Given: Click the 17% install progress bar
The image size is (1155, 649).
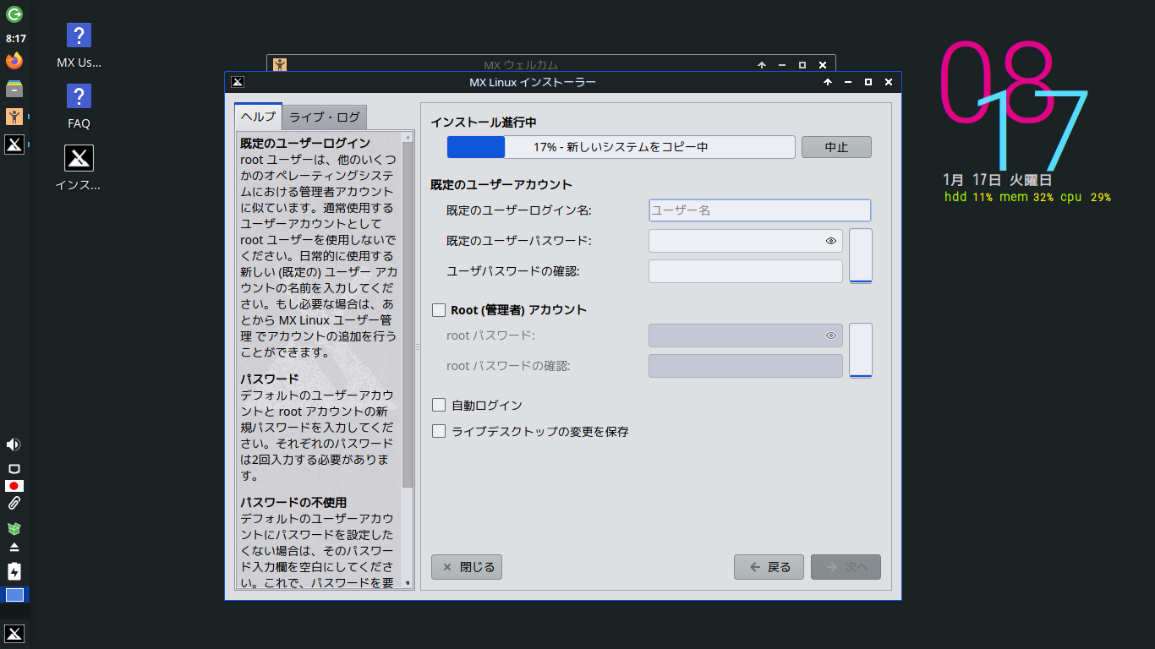Looking at the screenshot, I should click(621, 147).
